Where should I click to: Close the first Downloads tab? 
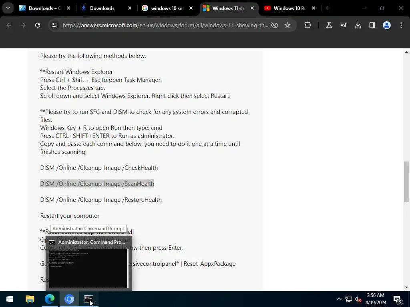[68, 8]
